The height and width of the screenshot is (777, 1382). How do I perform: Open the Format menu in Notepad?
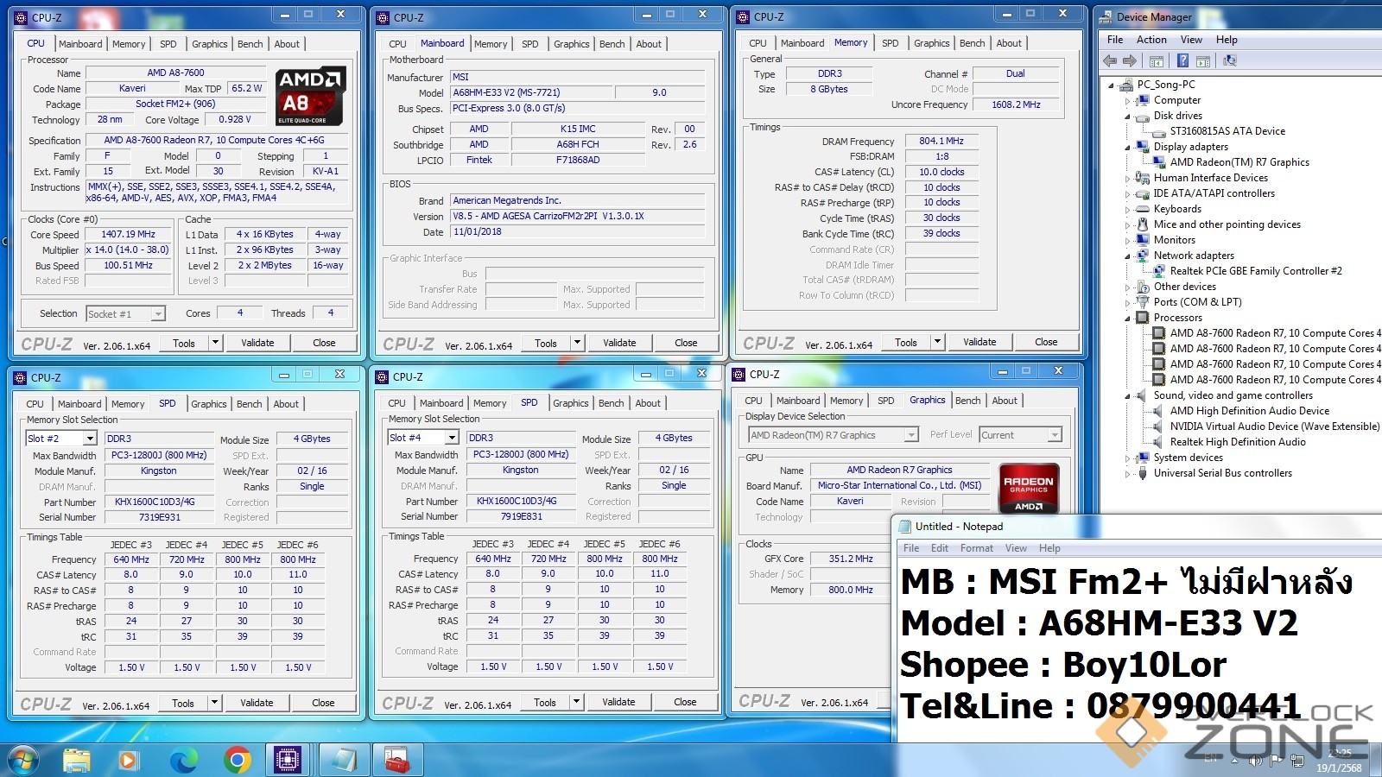[x=977, y=548]
